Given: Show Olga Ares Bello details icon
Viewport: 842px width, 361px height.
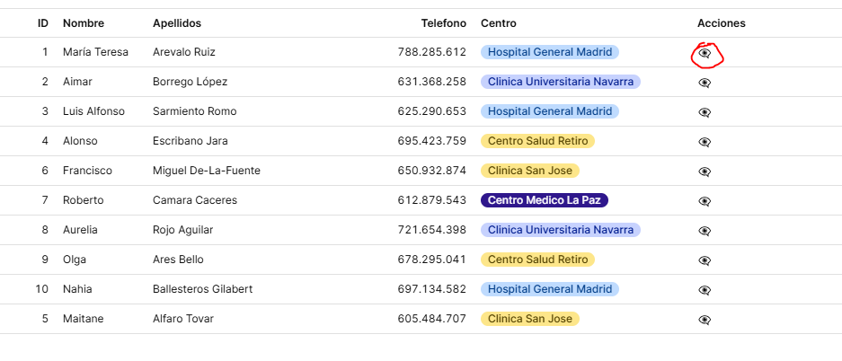Looking at the screenshot, I should [705, 260].
